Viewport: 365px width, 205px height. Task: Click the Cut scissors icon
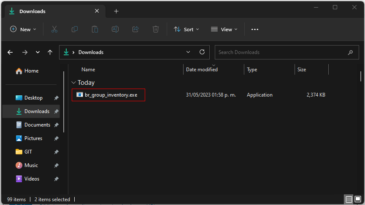(x=54, y=29)
